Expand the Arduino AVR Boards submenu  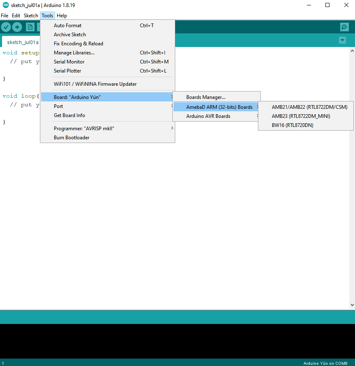coord(216,116)
